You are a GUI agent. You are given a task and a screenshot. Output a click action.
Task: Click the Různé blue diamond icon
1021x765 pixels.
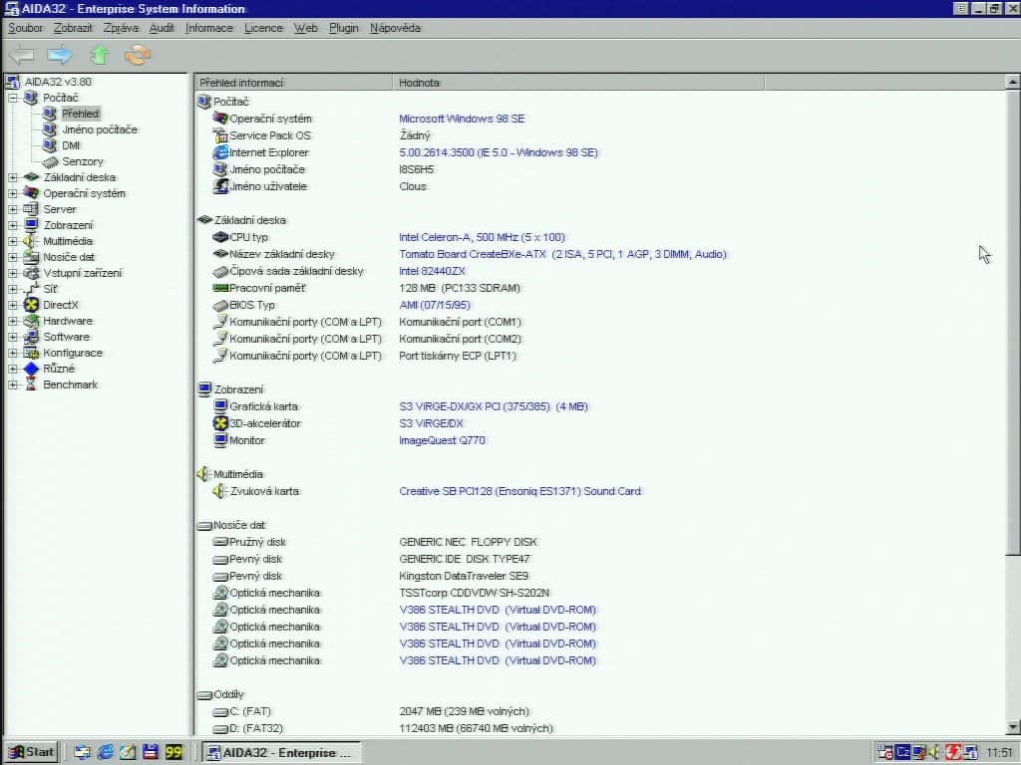click(31, 369)
